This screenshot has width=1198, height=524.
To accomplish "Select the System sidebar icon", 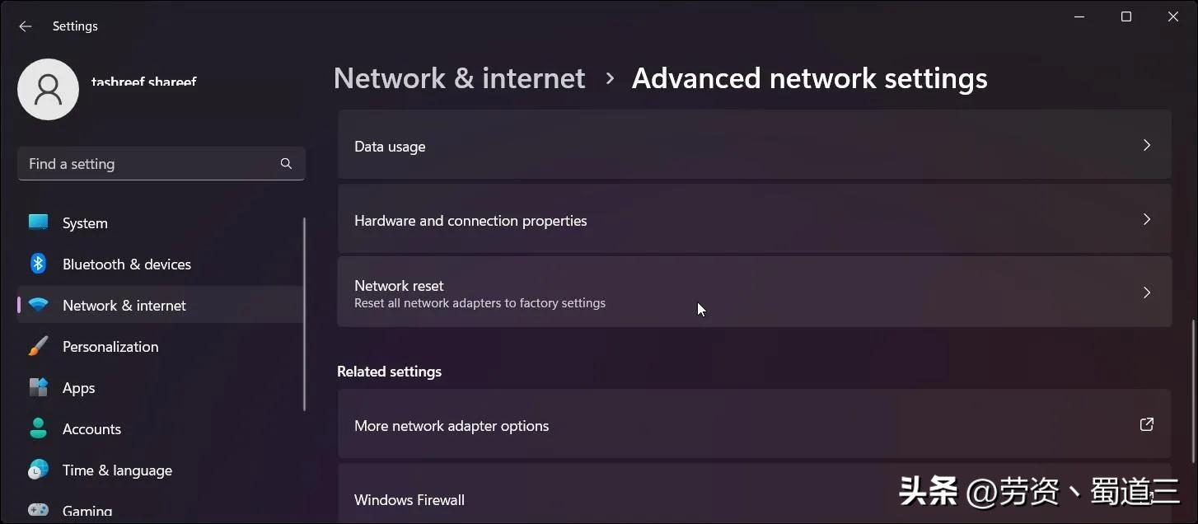I will [x=38, y=222].
